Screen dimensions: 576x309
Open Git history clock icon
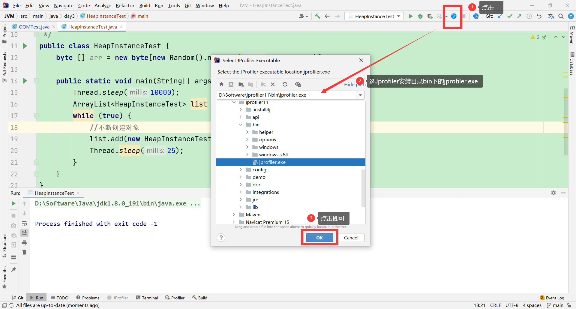[x=529, y=16]
